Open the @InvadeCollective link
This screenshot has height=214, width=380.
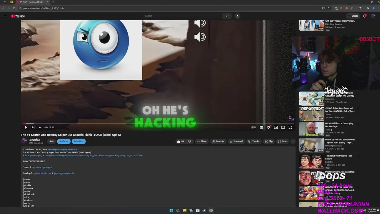point(43,173)
